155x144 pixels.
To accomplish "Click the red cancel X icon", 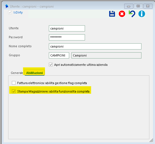I will pyautogui.click(x=122, y=14).
